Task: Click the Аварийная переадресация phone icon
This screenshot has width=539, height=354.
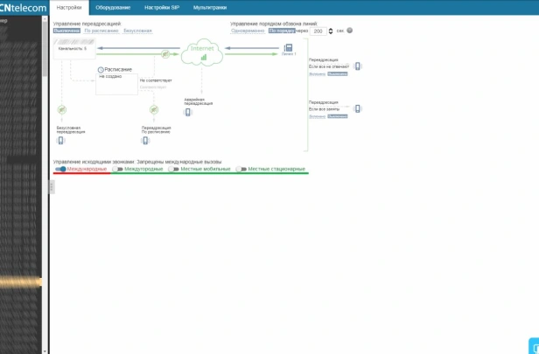Action: click(x=187, y=112)
